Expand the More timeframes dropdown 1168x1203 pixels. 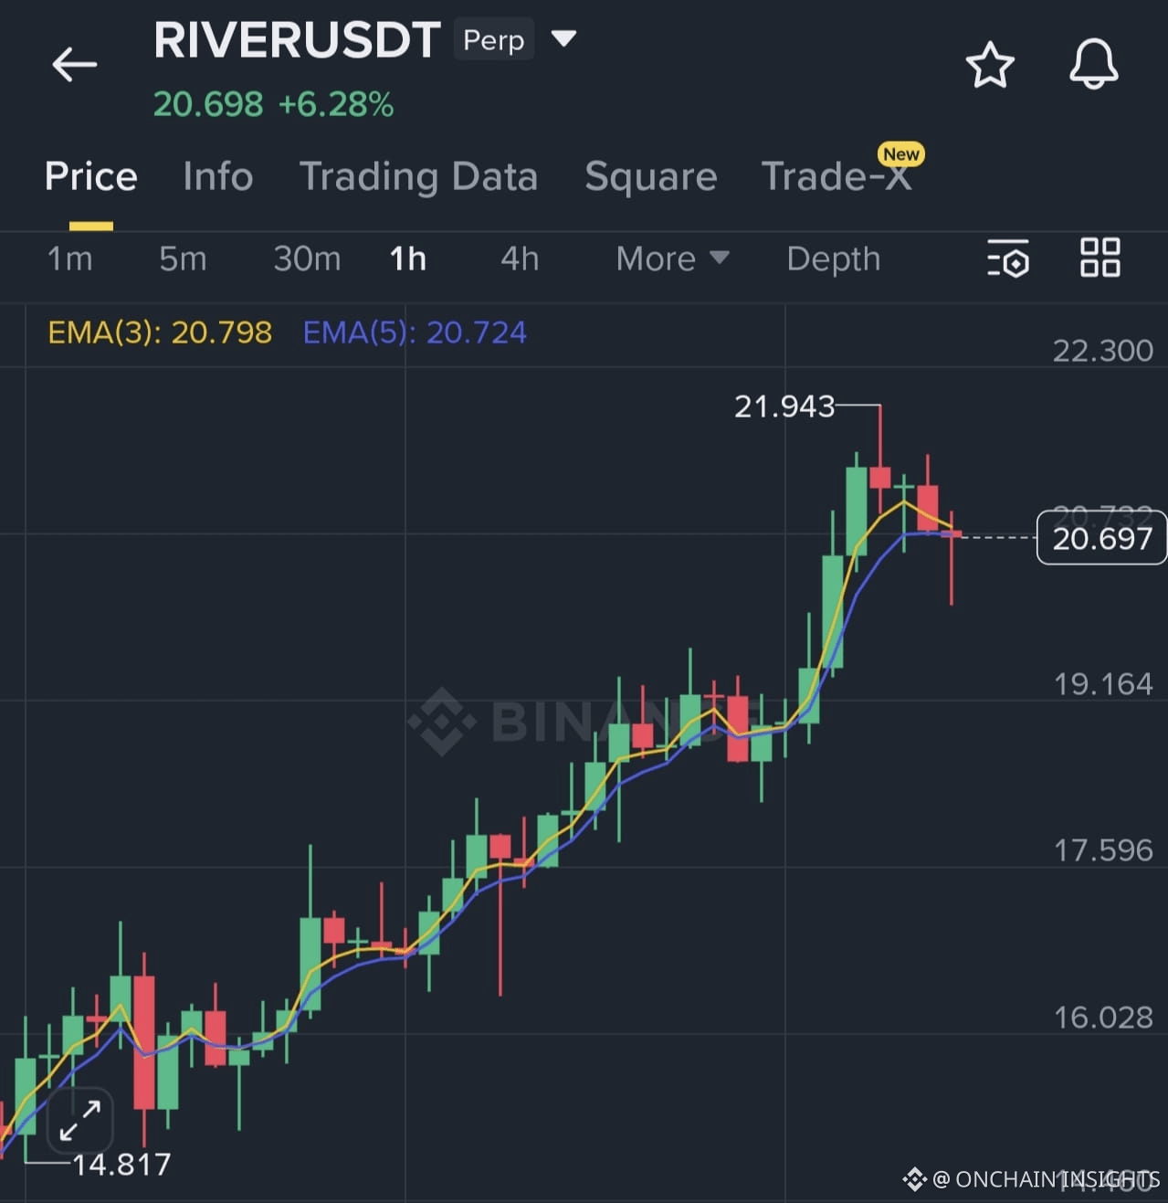(672, 259)
